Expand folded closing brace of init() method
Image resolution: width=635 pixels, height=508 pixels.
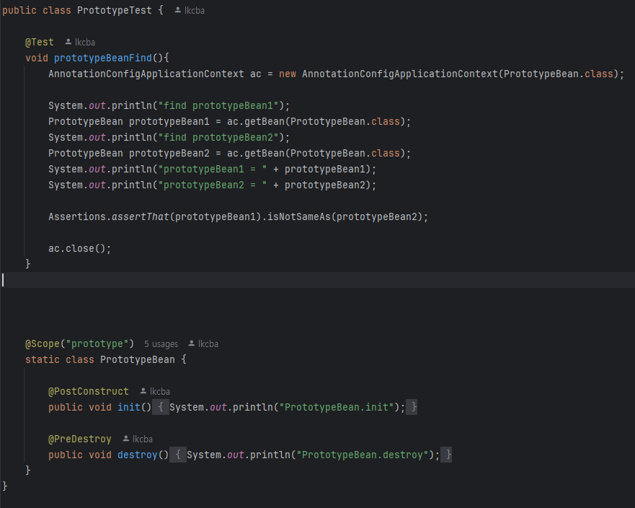click(x=413, y=407)
